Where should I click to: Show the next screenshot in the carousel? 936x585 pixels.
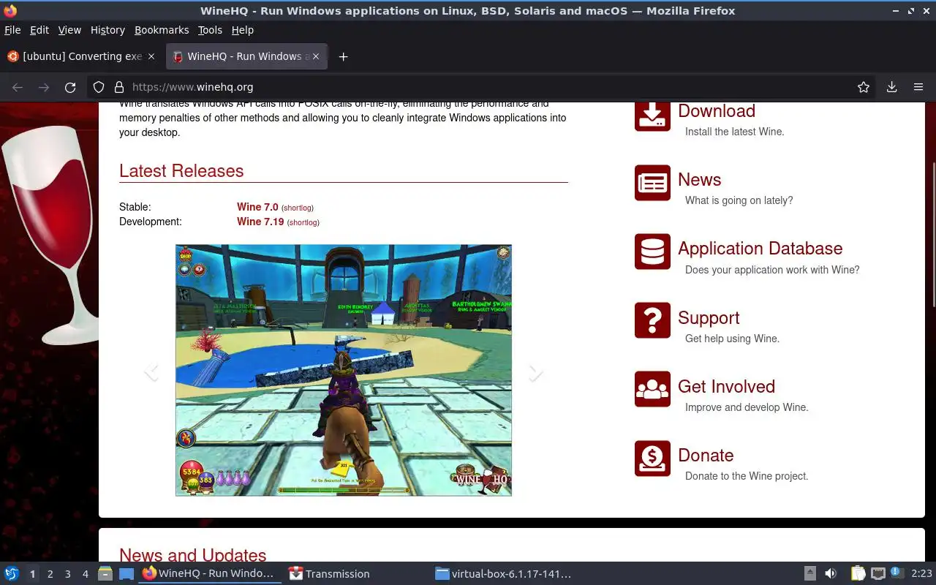coord(535,372)
